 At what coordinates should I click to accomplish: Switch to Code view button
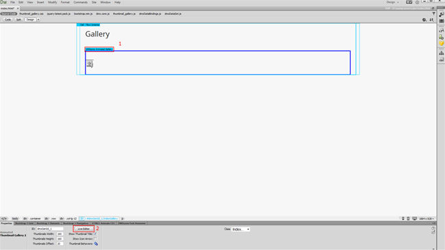click(8, 20)
